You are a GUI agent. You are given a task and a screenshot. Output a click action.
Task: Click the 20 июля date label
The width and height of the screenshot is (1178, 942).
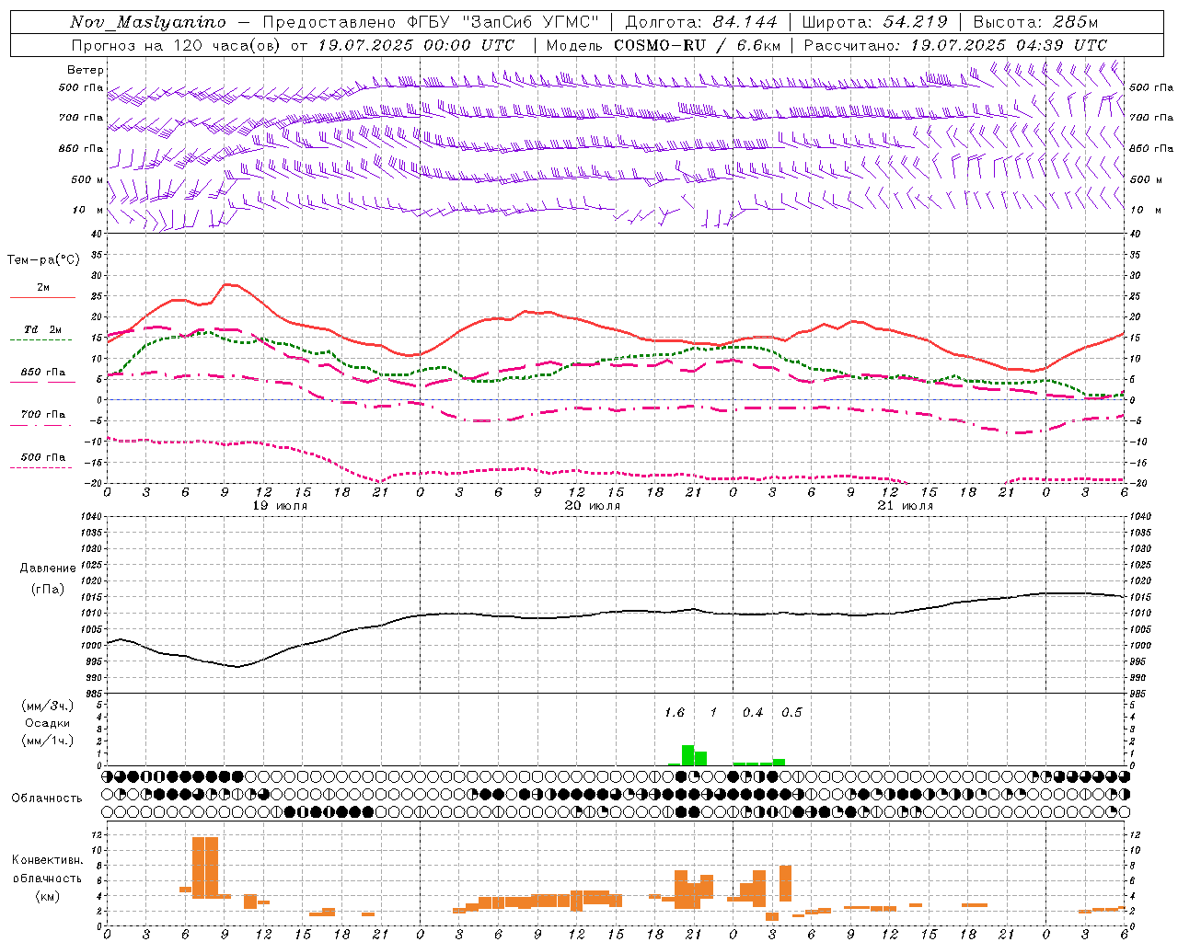click(592, 506)
